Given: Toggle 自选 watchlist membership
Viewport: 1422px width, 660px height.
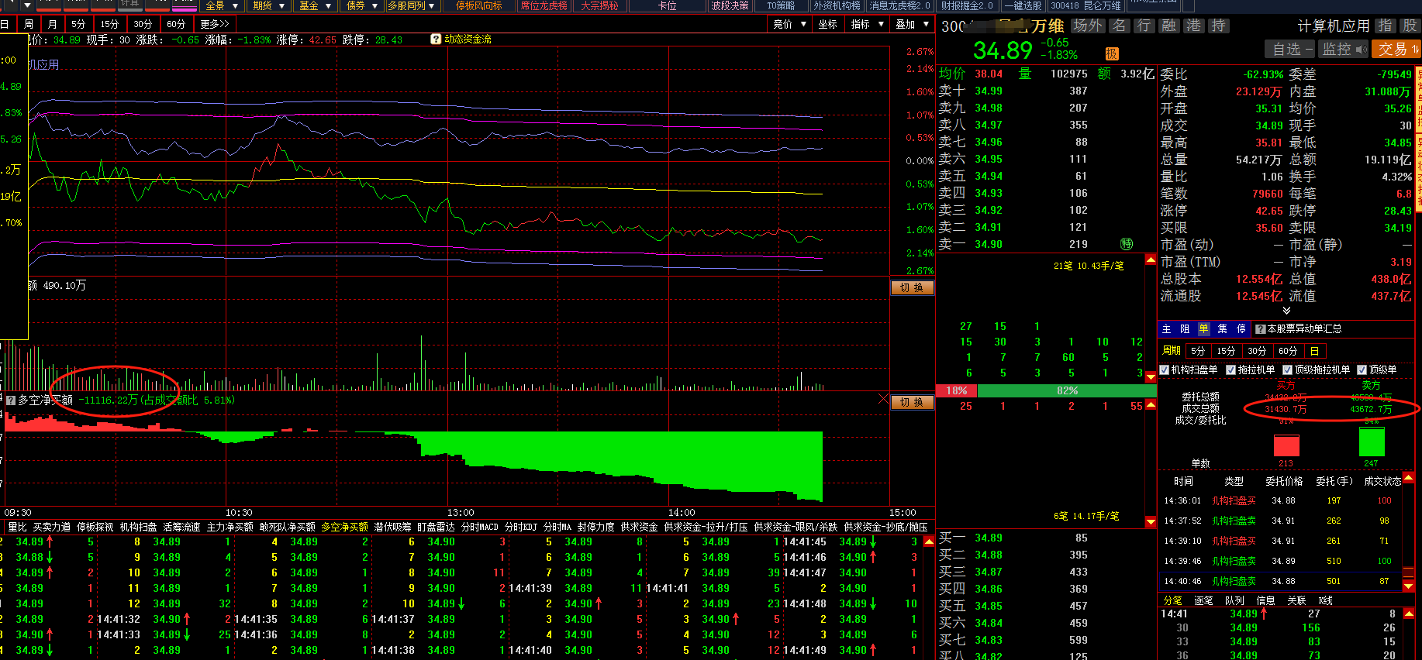Looking at the screenshot, I should [x=1291, y=49].
